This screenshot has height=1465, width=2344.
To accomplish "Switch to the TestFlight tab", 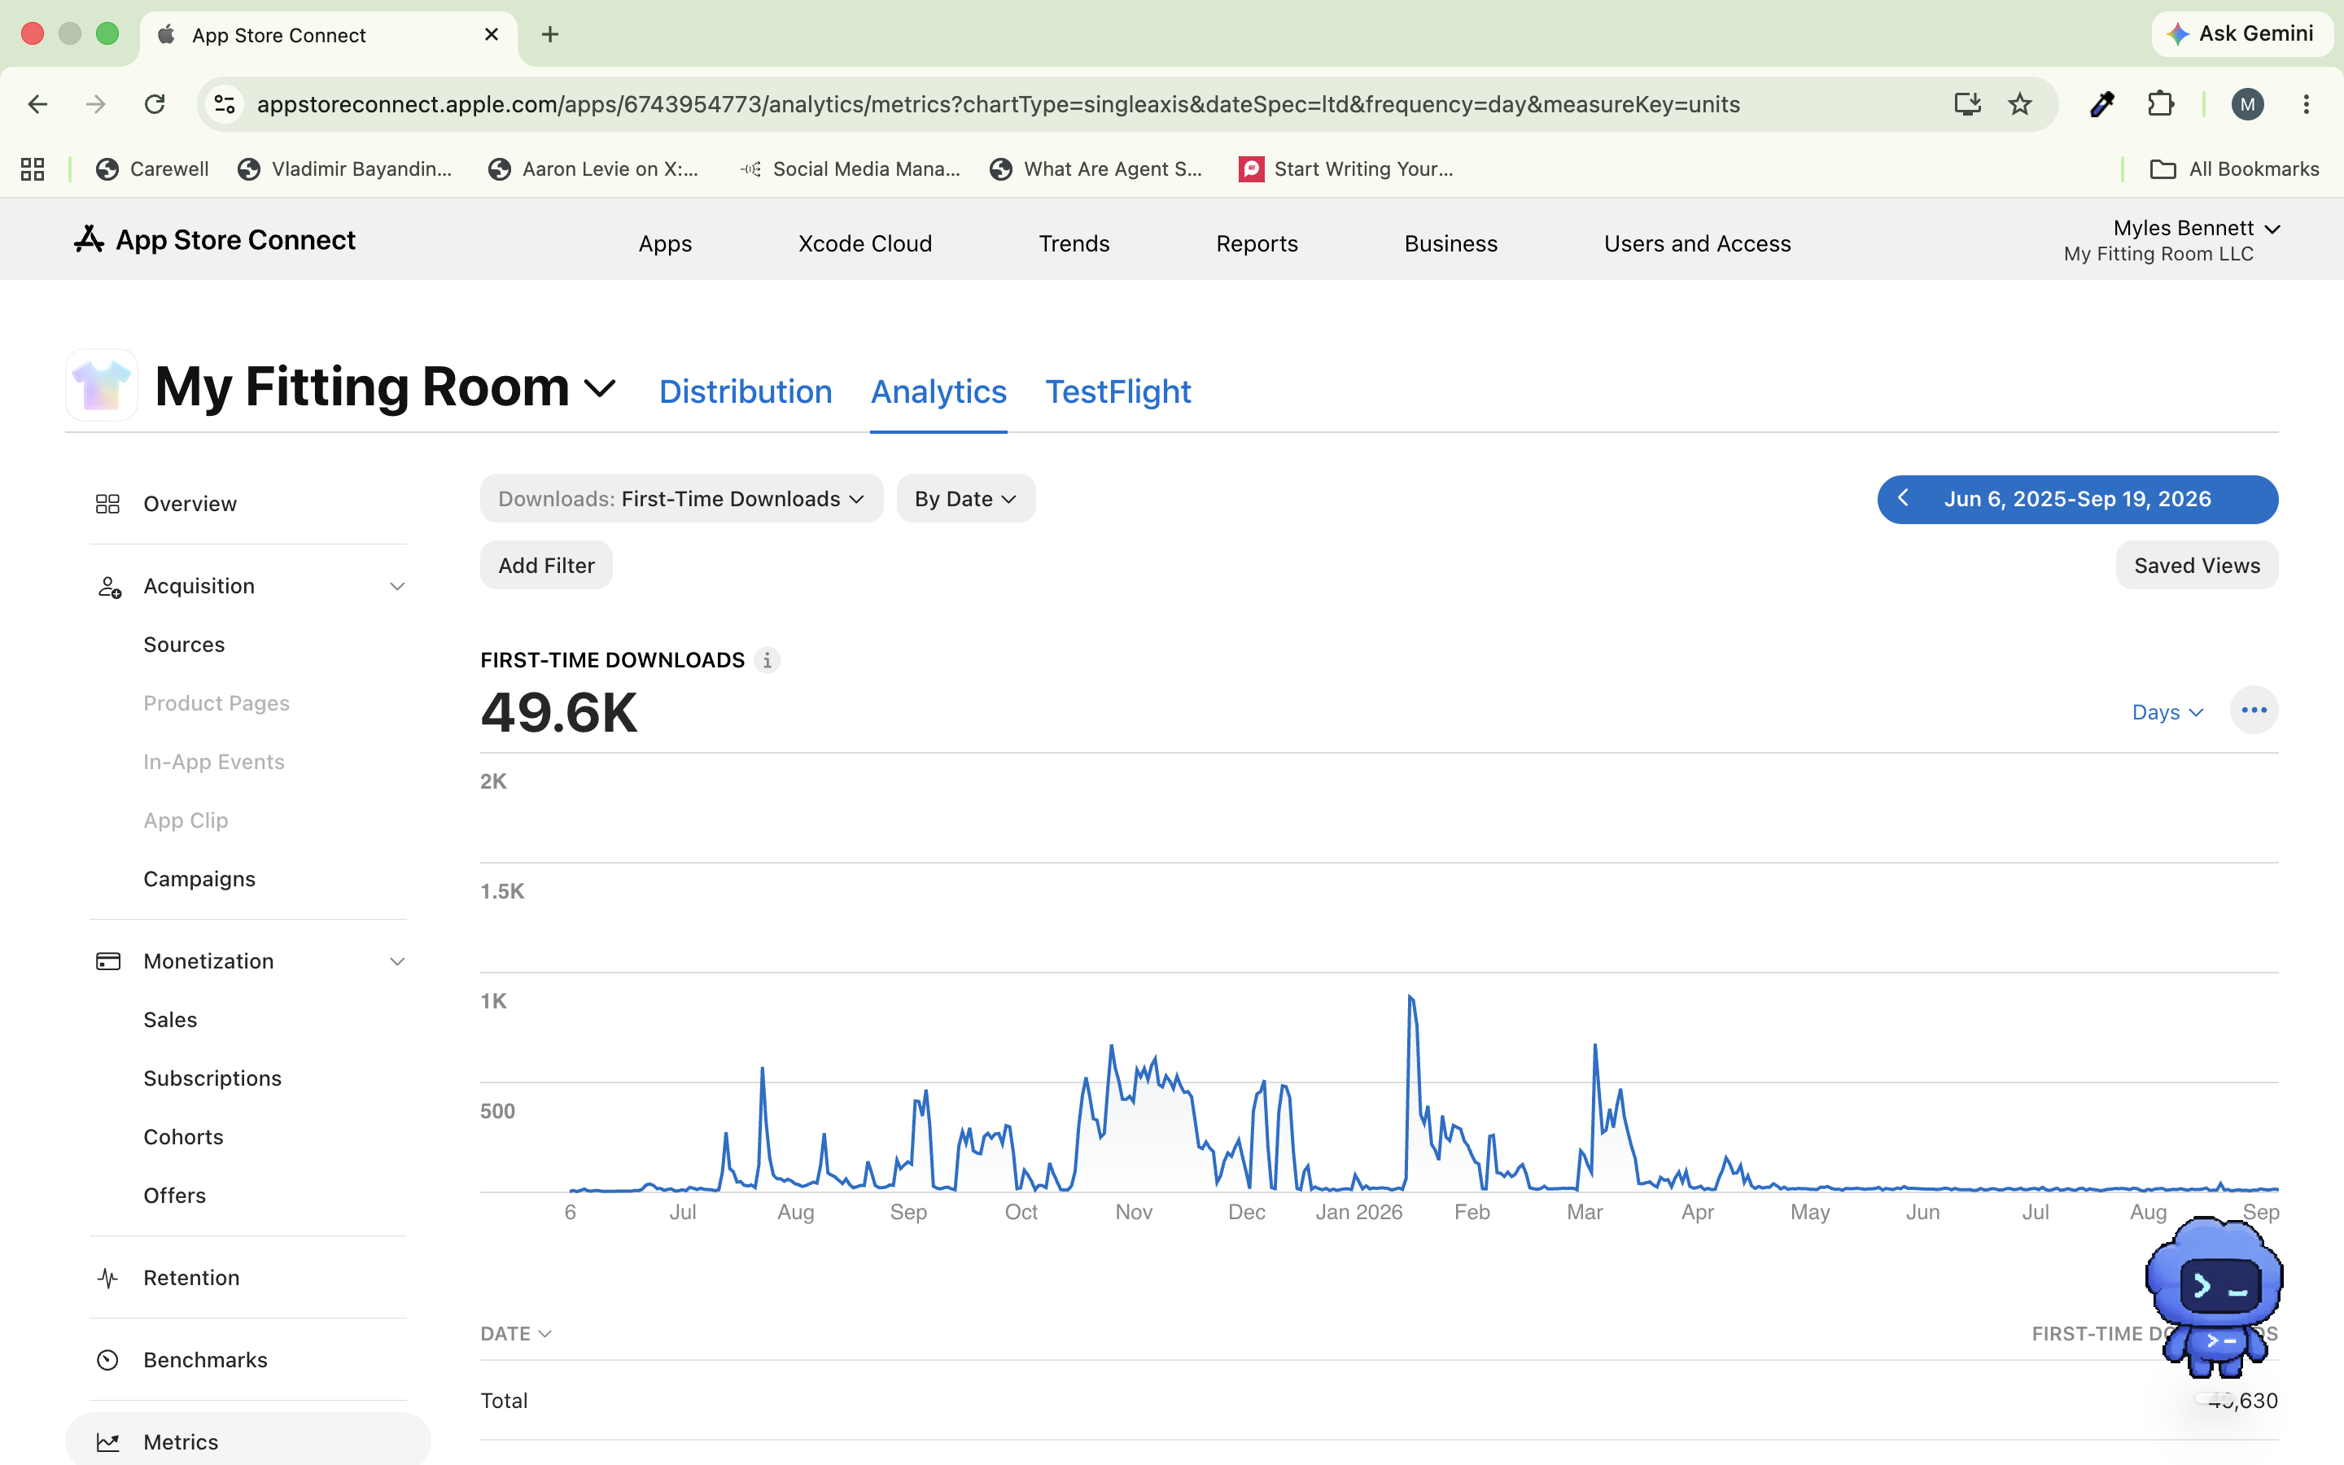I will pyautogui.click(x=1117, y=391).
